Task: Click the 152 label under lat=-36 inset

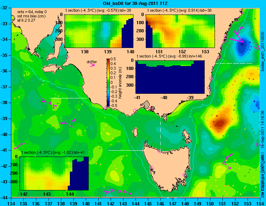Action: (x=182, y=51)
